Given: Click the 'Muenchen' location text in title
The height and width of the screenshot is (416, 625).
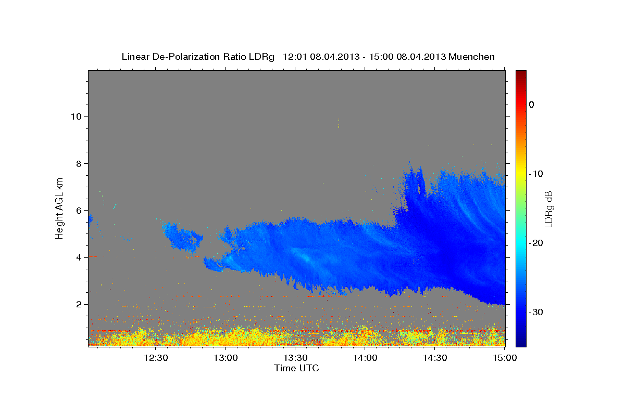Looking at the screenshot, I should coord(472,57).
